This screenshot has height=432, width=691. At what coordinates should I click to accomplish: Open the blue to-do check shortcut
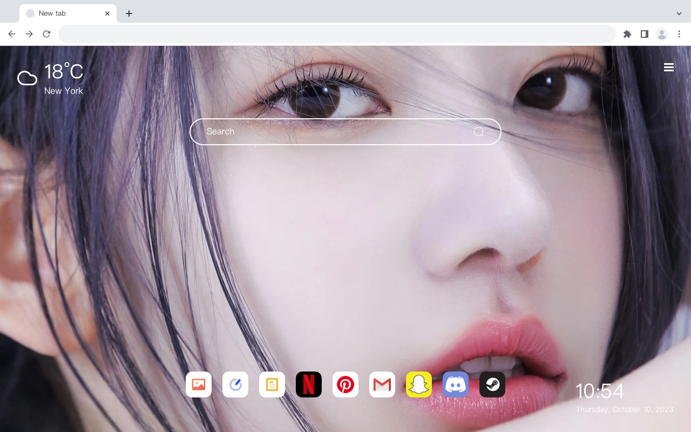(x=235, y=384)
